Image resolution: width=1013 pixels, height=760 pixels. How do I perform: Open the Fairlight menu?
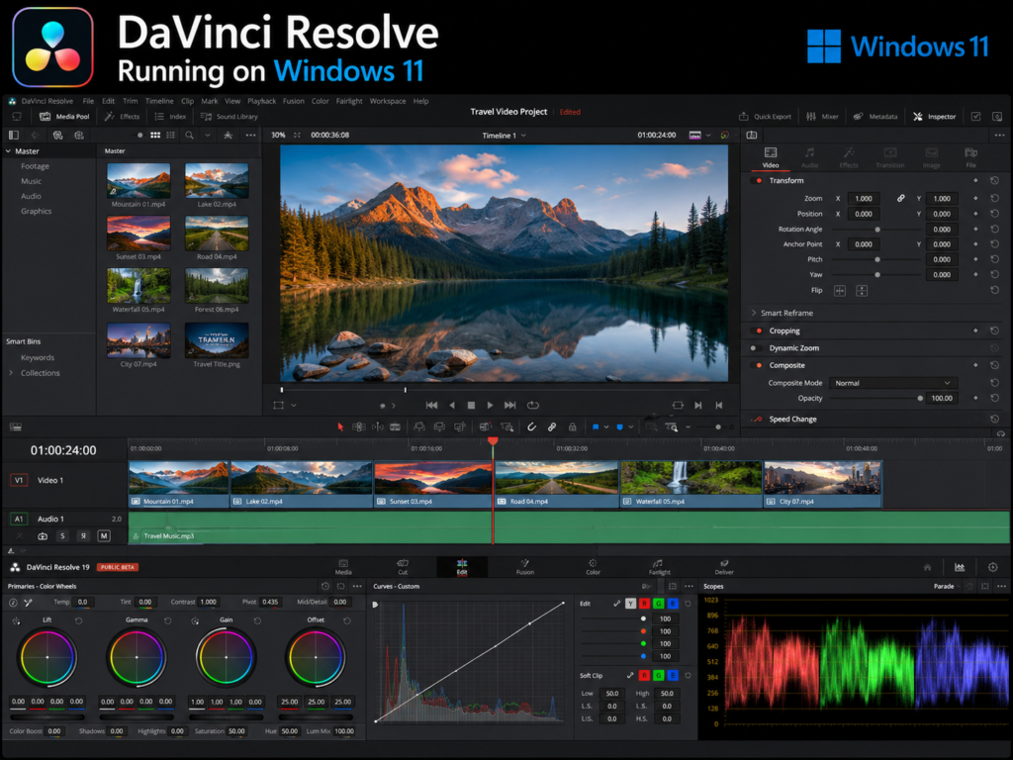[x=349, y=101]
